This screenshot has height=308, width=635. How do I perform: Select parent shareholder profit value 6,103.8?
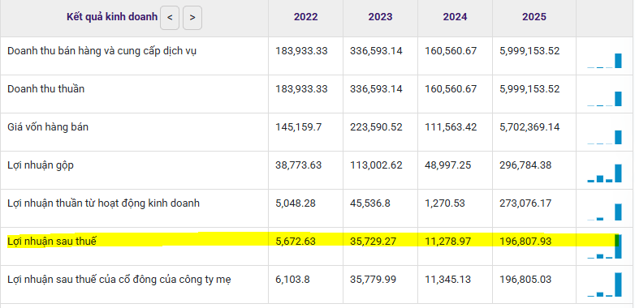(x=293, y=280)
